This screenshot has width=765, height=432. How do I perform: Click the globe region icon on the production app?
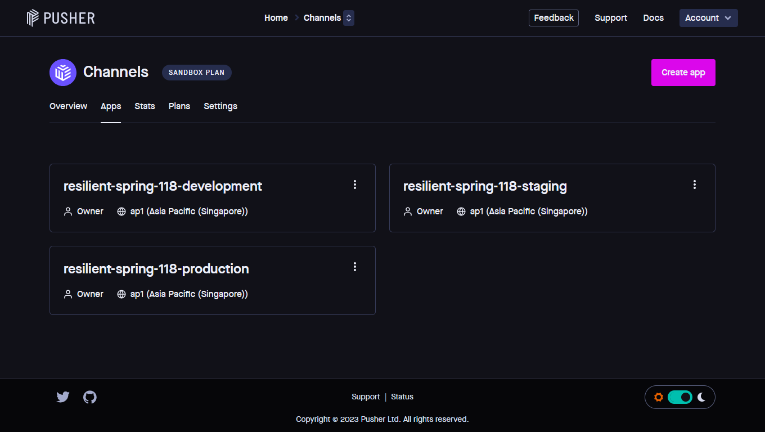click(x=121, y=294)
